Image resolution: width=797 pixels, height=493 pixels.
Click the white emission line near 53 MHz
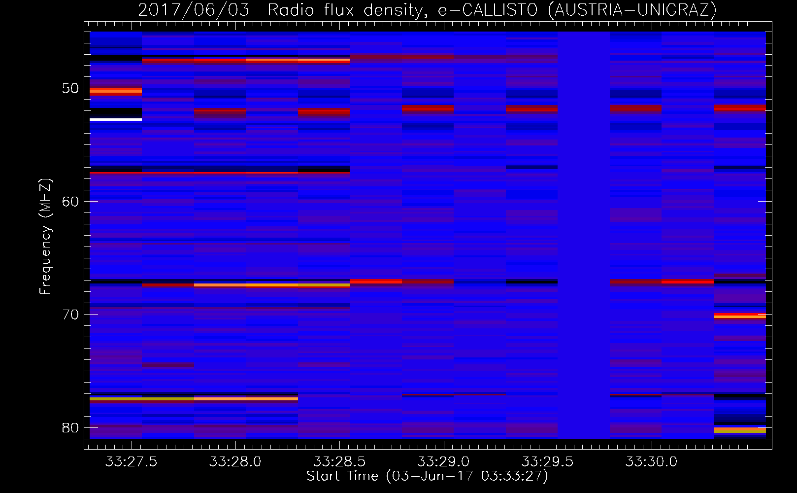pyautogui.click(x=116, y=119)
